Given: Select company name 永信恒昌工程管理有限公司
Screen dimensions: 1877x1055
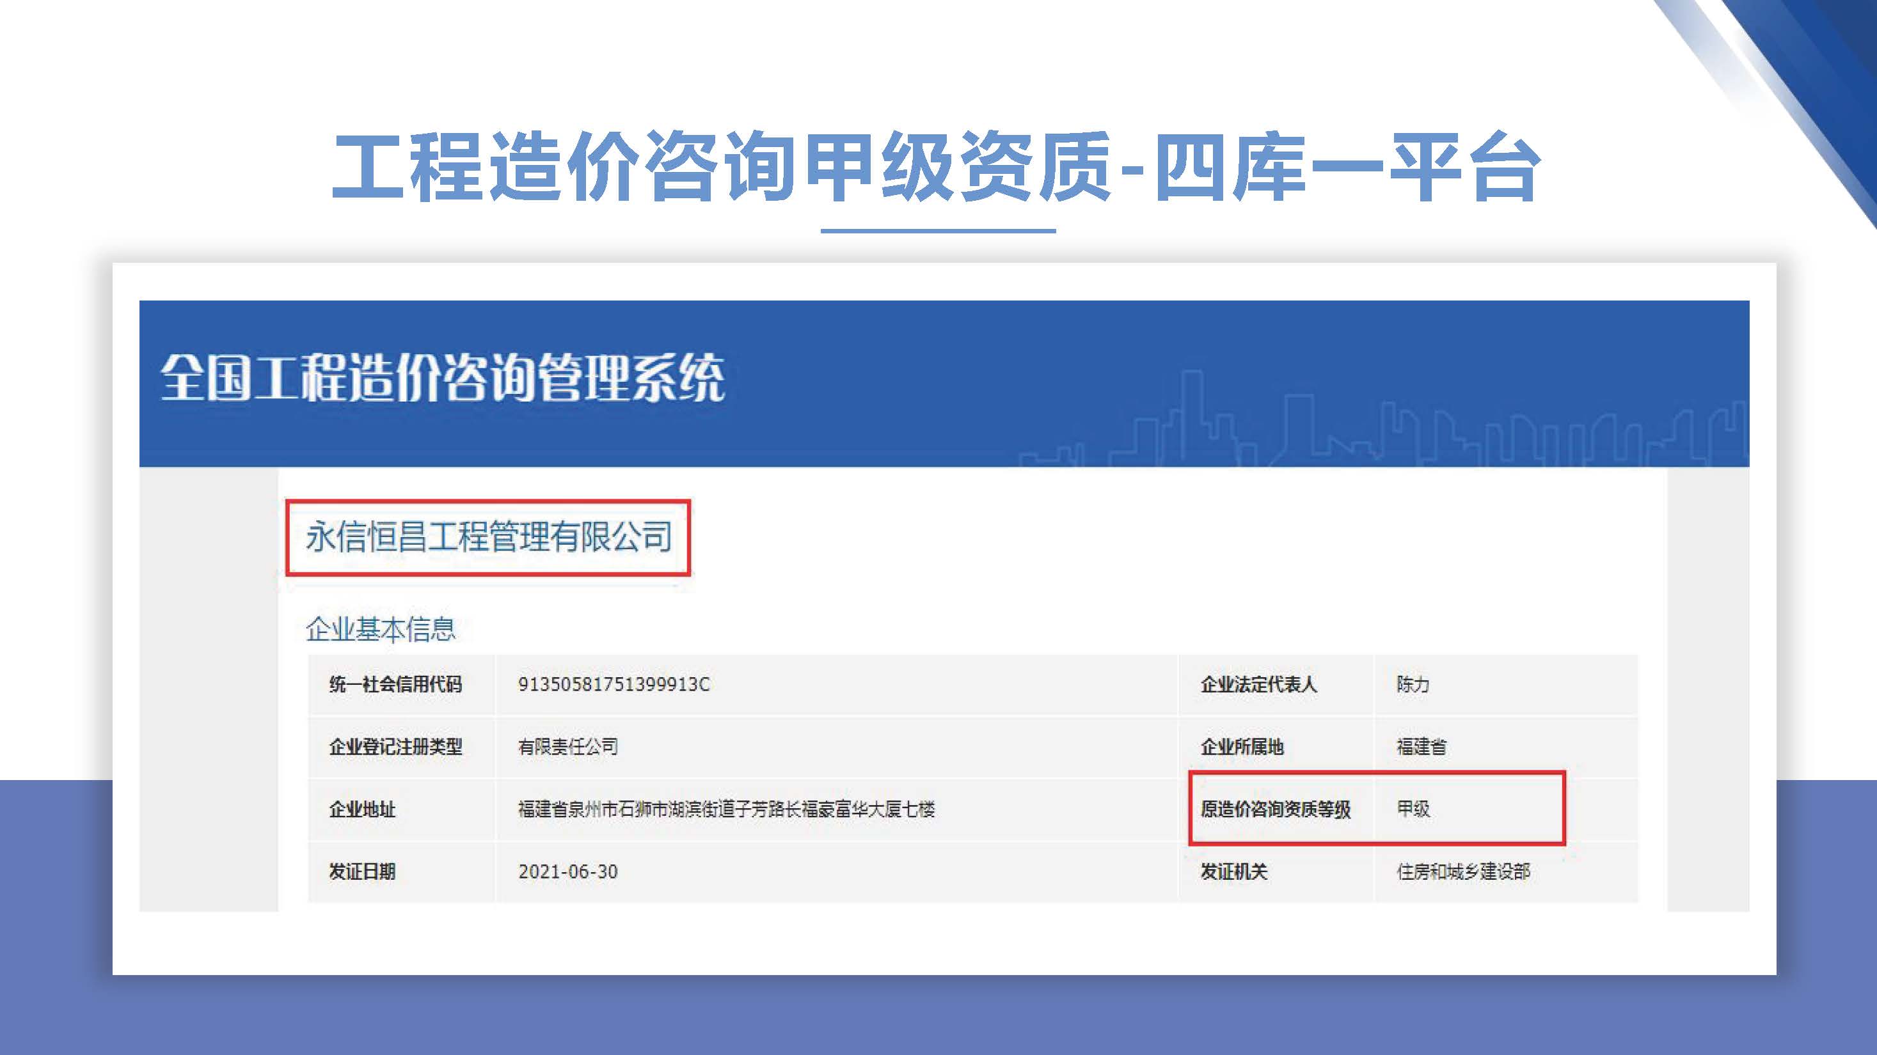Looking at the screenshot, I should (x=488, y=536).
